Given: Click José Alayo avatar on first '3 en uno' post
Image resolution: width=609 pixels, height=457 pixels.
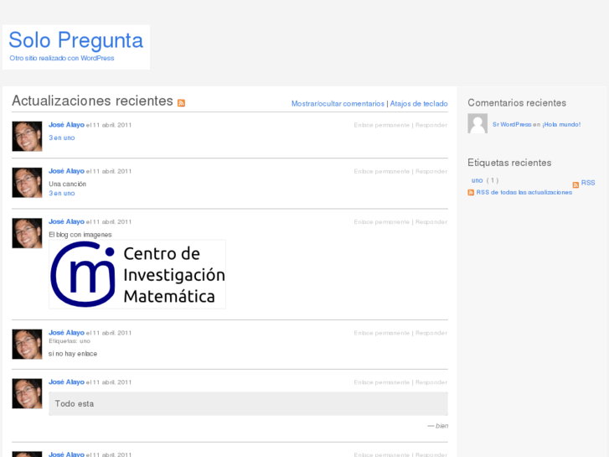Looking at the screenshot, I should click(27, 136).
